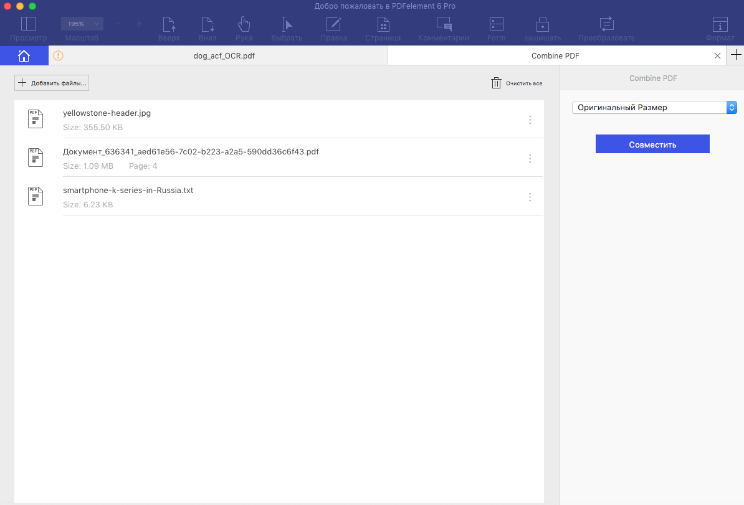The width and height of the screenshot is (744, 505).
Task: Select the Combine PDF tab
Action: (x=555, y=55)
